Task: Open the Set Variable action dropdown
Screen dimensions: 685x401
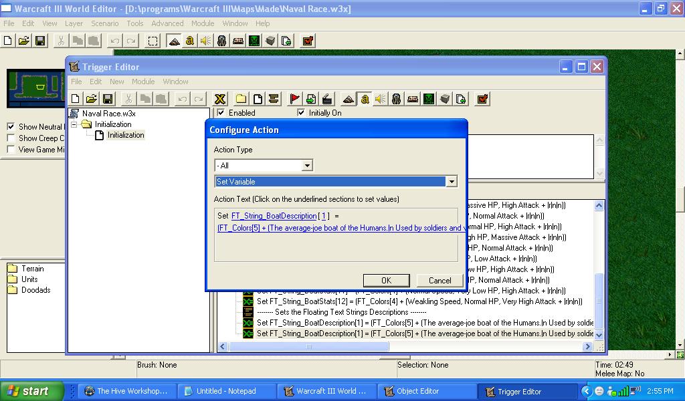Action: tap(452, 182)
